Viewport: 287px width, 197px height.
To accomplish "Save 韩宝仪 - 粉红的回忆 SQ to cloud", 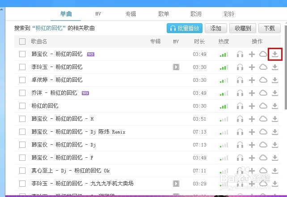I will (x=263, y=54).
